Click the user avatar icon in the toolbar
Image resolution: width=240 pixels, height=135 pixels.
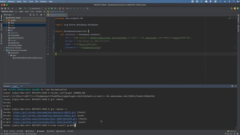[x=235, y=8]
